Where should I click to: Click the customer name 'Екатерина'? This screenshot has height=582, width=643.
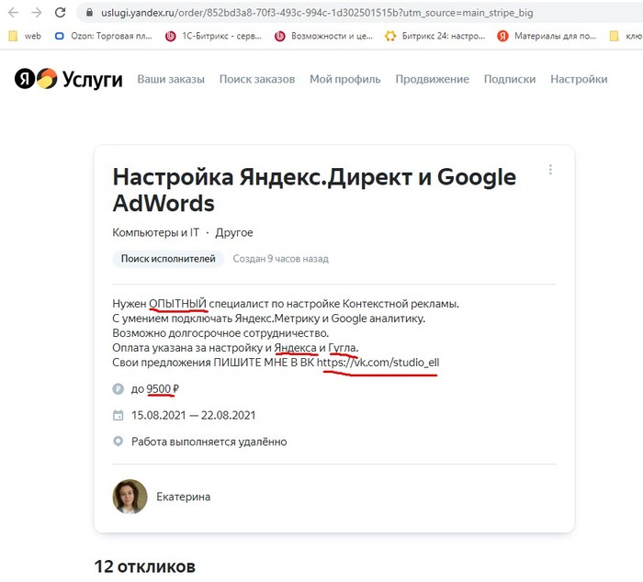tap(184, 497)
